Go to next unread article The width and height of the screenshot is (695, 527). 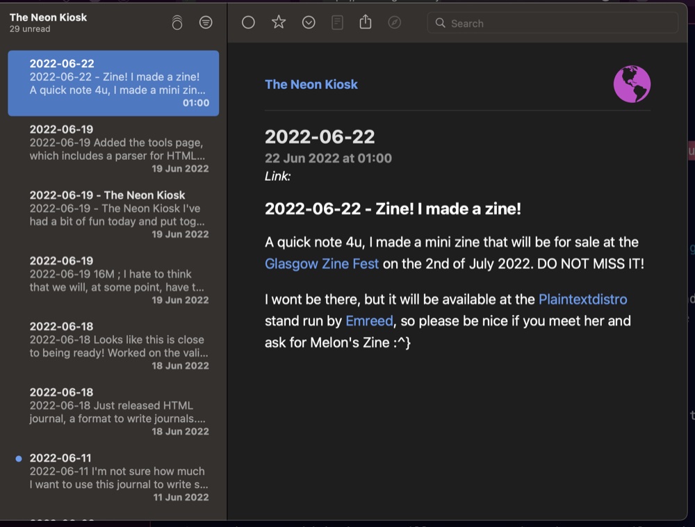(309, 23)
